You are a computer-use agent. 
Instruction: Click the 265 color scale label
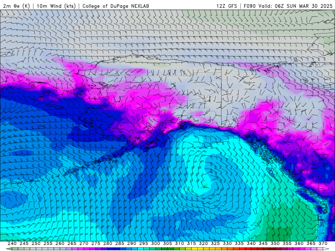pos(72,243)
